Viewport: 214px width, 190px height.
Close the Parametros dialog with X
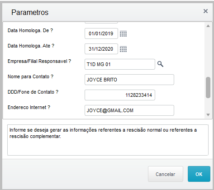(205, 11)
